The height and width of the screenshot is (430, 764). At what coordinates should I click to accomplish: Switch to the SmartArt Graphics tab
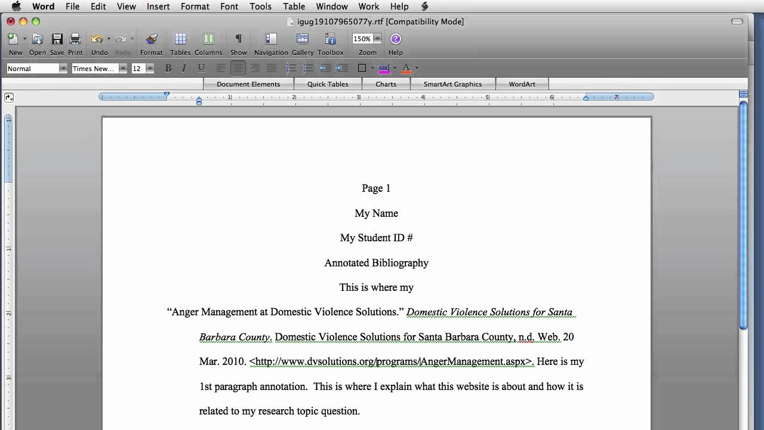tap(452, 84)
